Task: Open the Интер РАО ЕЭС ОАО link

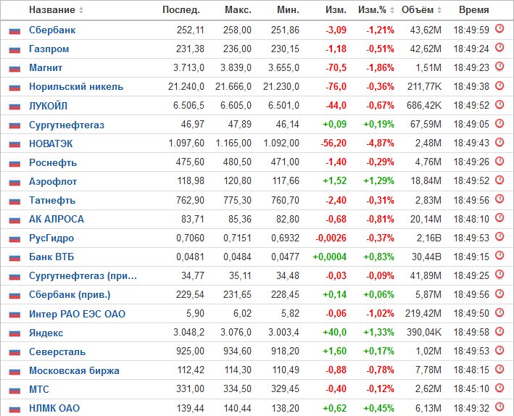Action: tap(77, 314)
